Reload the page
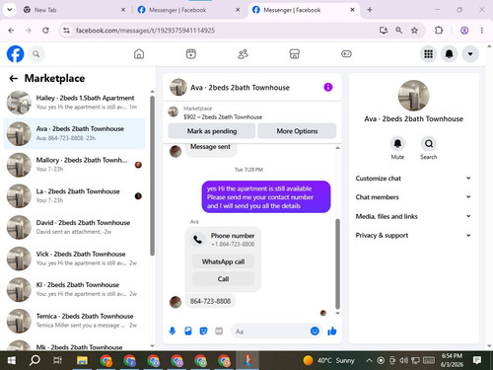 [45, 31]
